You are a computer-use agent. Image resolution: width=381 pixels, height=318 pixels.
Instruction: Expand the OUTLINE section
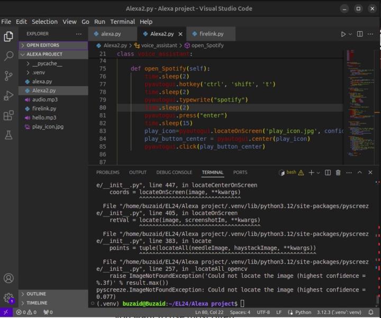36,294
